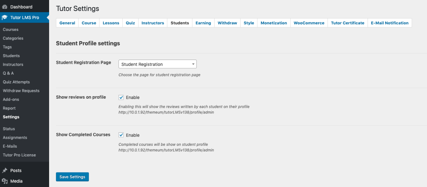Click the Enable label for reviews on profile

pyautogui.click(x=133, y=97)
